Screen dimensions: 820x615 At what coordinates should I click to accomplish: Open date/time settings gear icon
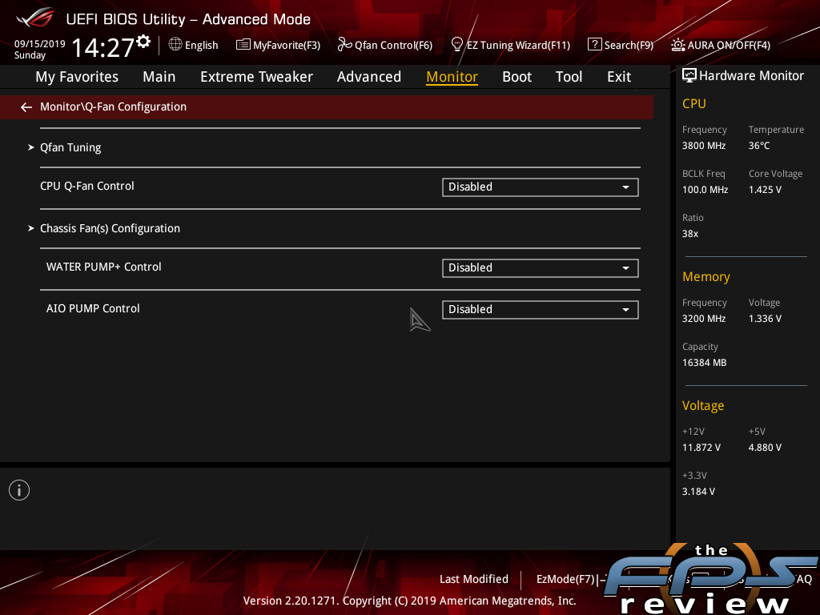tap(143, 42)
